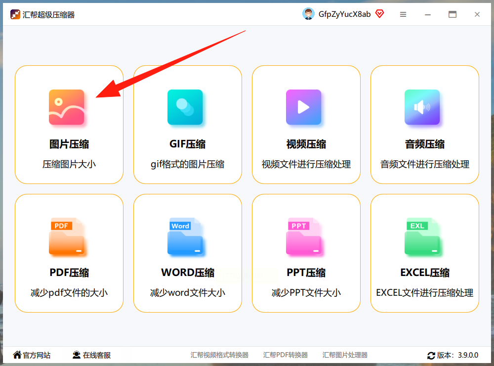Select the WORD压缩 blue folder icon
The width and height of the screenshot is (494, 366).
(x=185, y=236)
